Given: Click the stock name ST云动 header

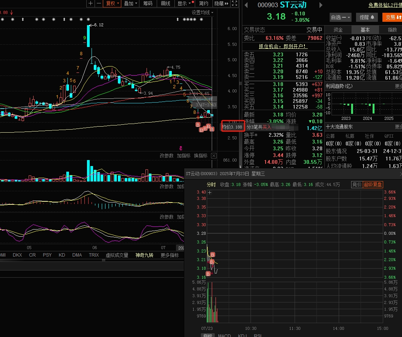Looking at the screenshot, I should (293, 5).
